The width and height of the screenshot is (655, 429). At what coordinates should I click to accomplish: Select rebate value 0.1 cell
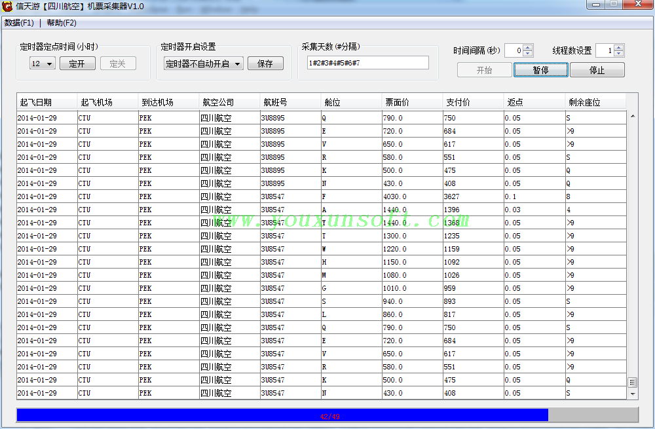pyautogui.click(x=534, y=196)
